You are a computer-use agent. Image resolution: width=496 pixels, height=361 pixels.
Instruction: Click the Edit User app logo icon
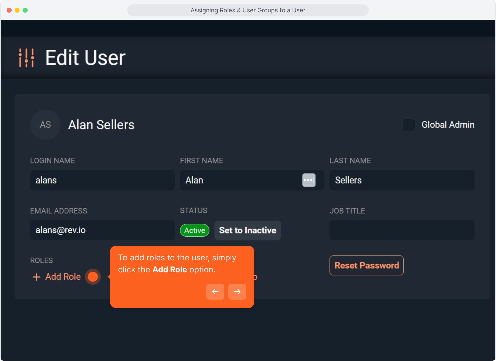click(x=26, y=57)
